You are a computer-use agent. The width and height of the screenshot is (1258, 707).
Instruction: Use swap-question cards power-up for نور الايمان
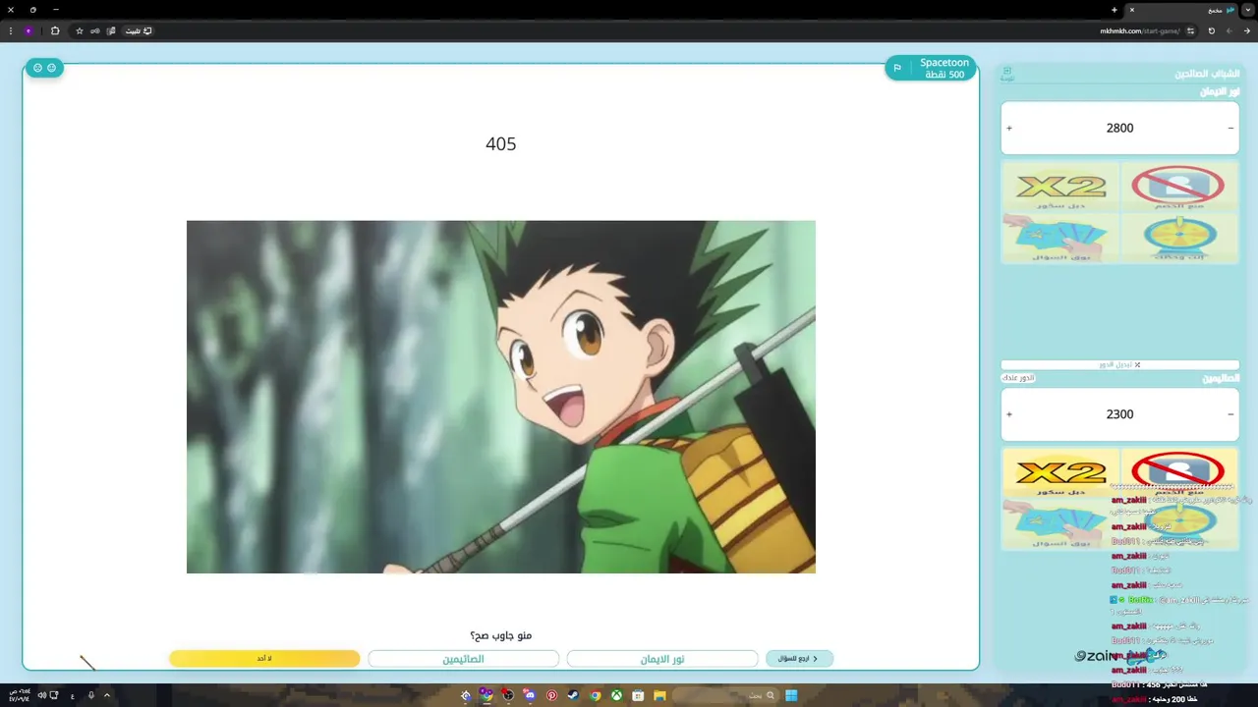click(1060, 239)
